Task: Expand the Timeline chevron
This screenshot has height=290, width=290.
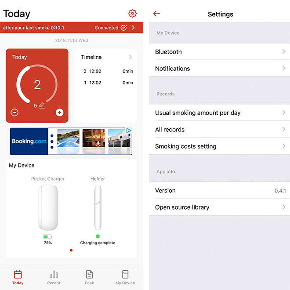Action: click(130, 57)
